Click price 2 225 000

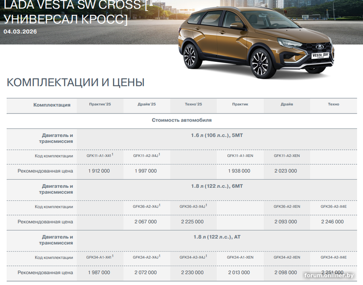click(x=192, y=222)
